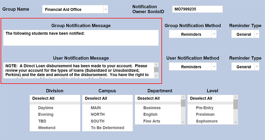This screenshot has width=265, height=140.
Task: Click Reminders value in Group Notification Method
Action: [191, 34]
